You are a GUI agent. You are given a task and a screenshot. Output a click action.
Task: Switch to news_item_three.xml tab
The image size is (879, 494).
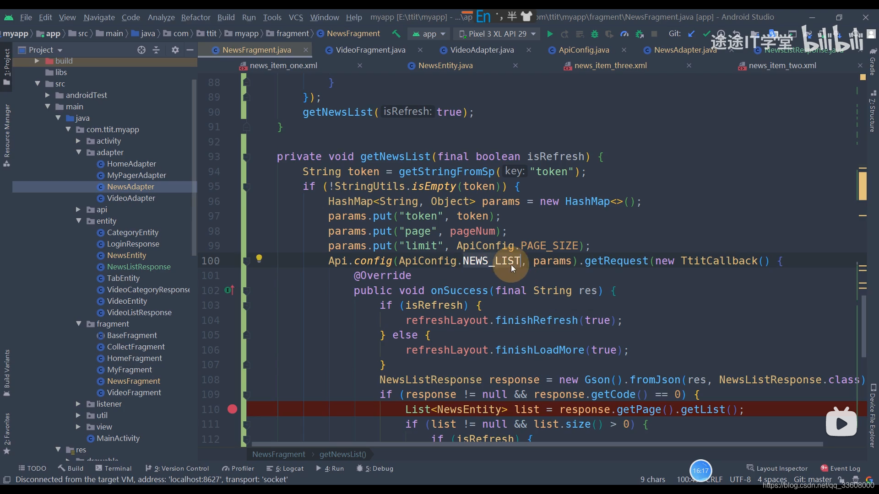coord(610,65)
